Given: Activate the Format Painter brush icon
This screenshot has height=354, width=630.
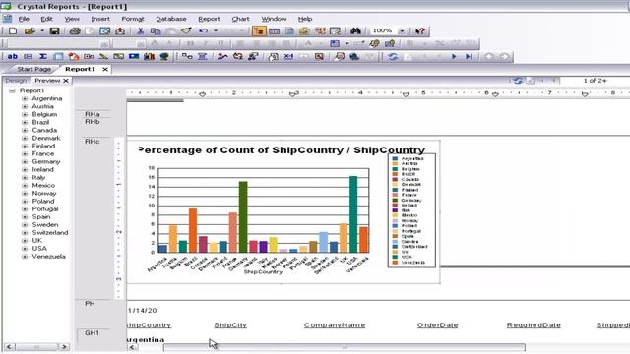Looking at the screenshot, I should coord(186,30).
